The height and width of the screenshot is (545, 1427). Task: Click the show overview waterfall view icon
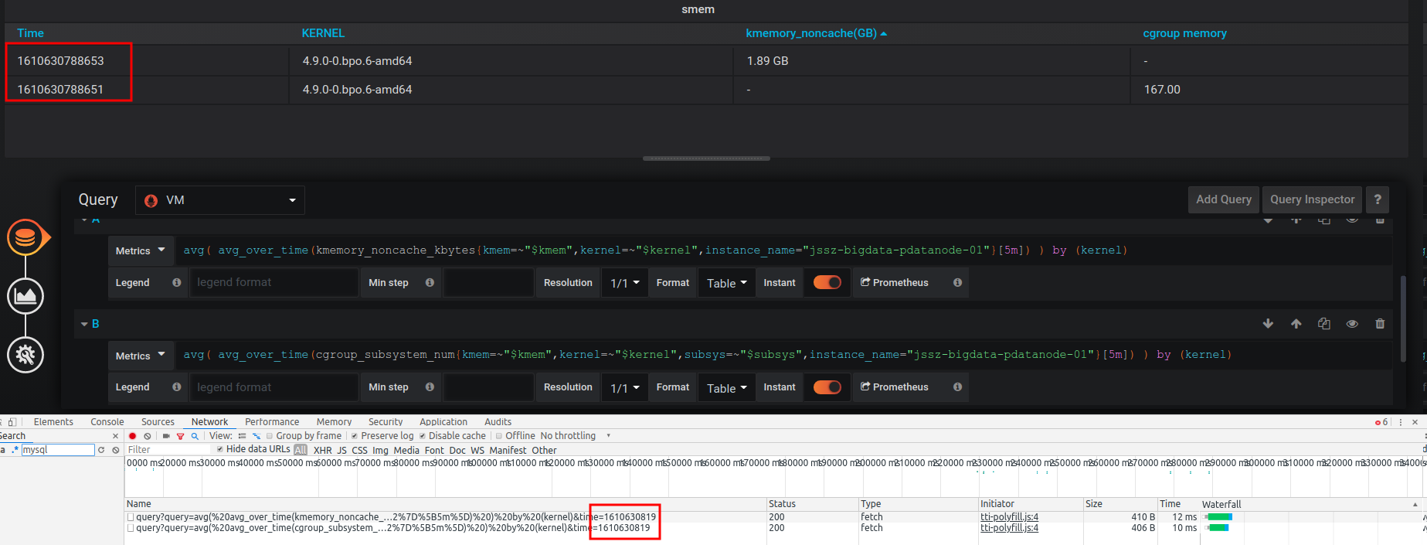[x=257, y=436]
